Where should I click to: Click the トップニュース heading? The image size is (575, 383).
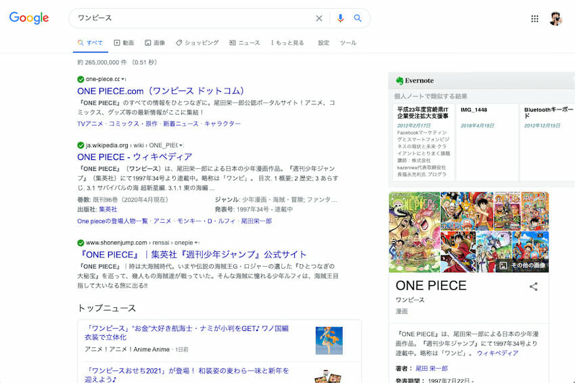click(107, 308)
